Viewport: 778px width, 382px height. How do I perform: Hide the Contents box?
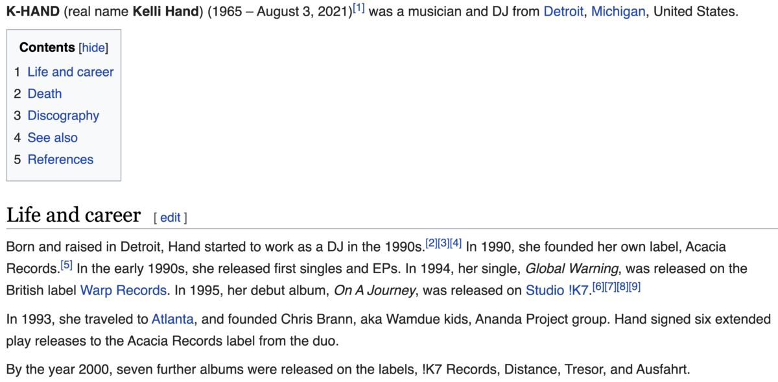tap(93, 47)
